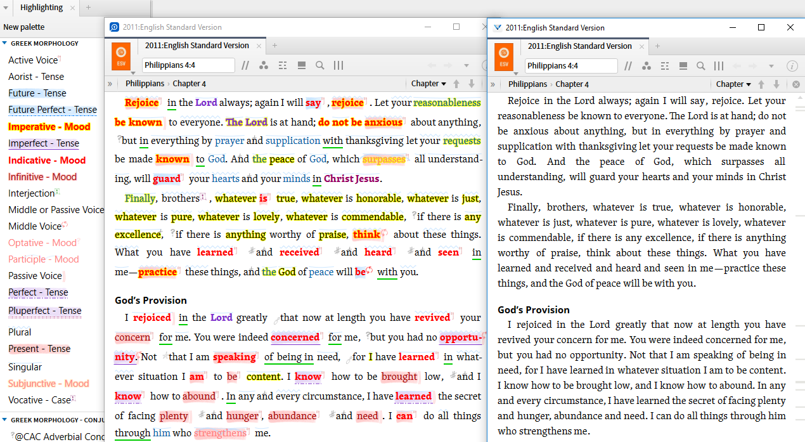Viewport: 805px width, 442px height.
Task: Click reference box Philippians 4:4 in left window
Action: pyautogui.click(x=188, y=65)
